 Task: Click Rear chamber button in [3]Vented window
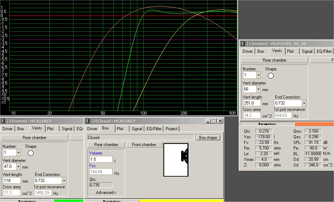coord(35,138)
